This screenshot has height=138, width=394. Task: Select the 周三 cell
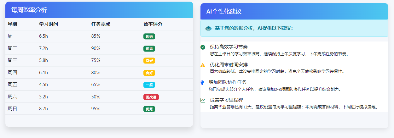point(13,61)
